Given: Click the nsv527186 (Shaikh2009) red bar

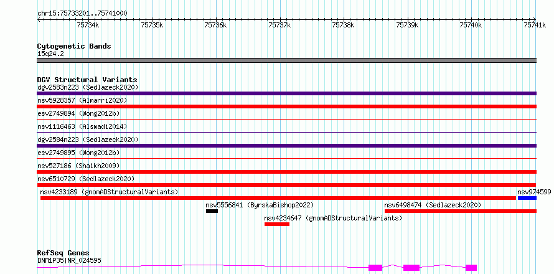Looking at the screenshot, I should [286, 172].
